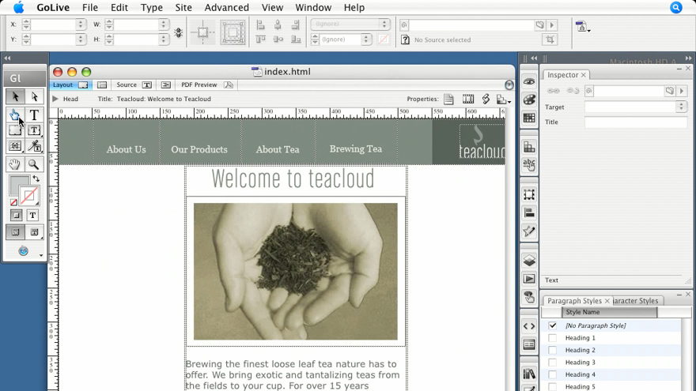The width and height of the screenshot is (696, 391).
Task: Open Spotlight search in menu bar
Action: pos(676,8)
